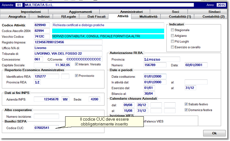The image size is (230, 141).
Task: Click the Codice Atecofin 2004 field
Action: click(x=42, y=31)
